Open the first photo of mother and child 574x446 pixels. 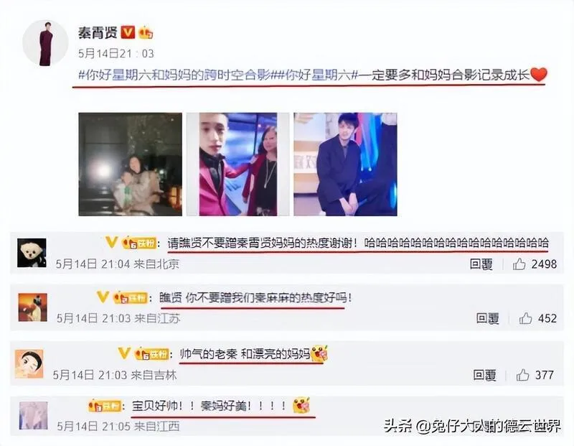131,164
